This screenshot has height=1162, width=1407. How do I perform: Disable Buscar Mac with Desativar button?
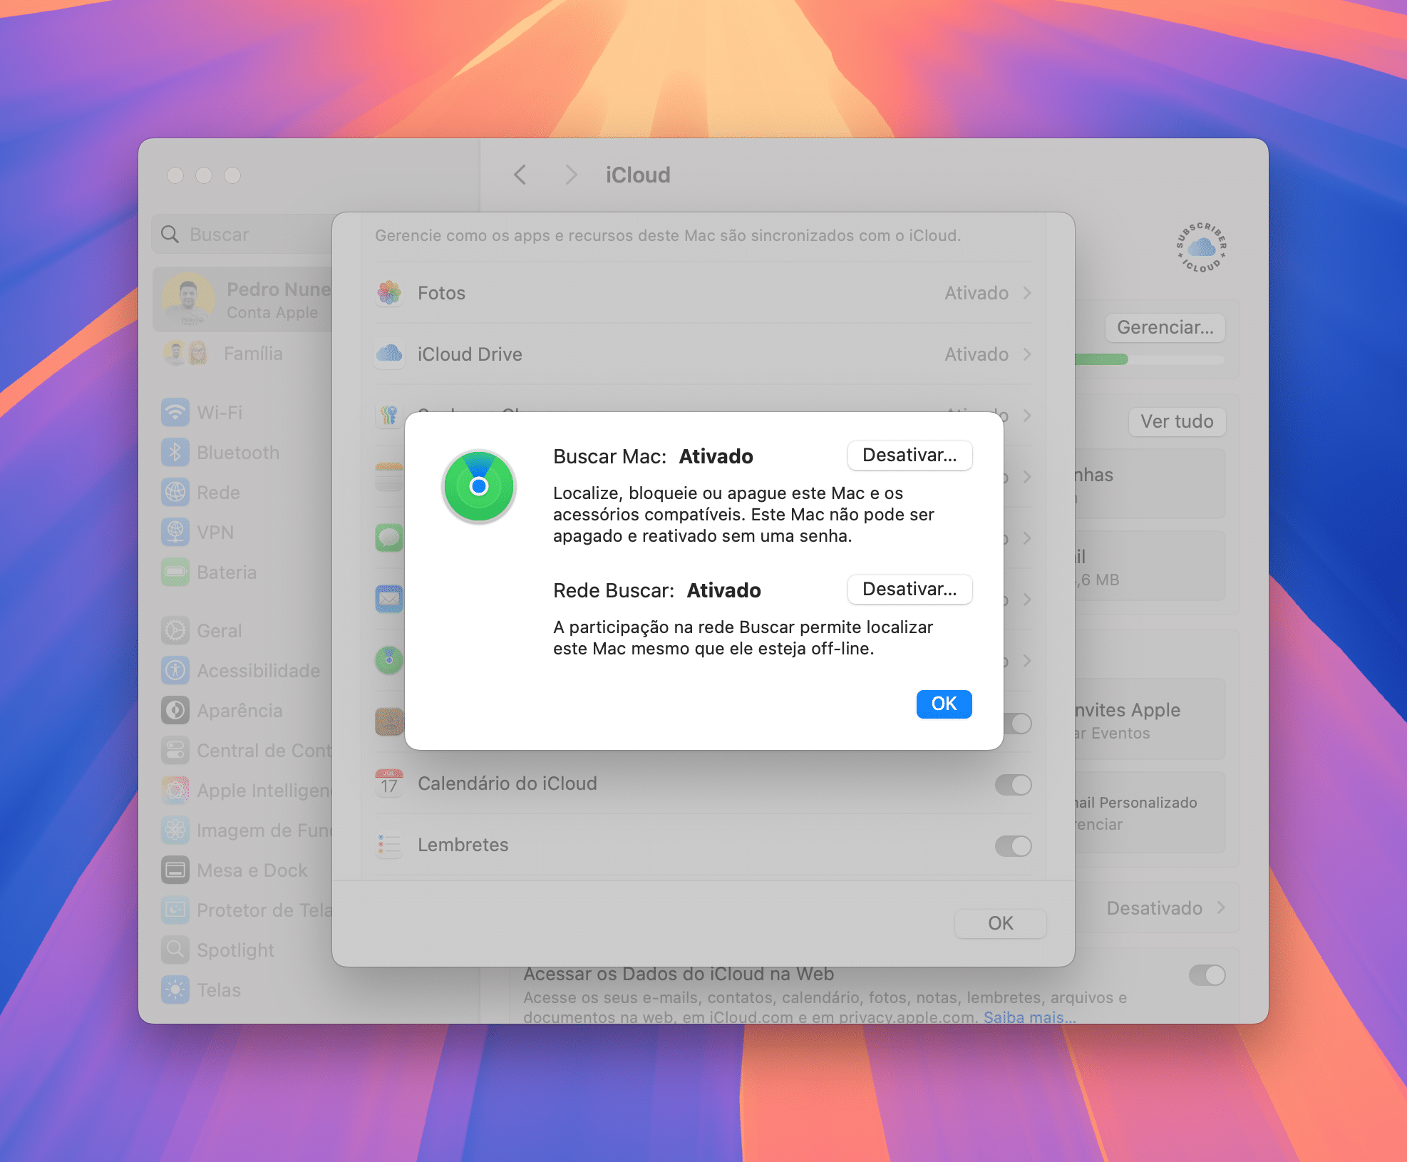909,456
